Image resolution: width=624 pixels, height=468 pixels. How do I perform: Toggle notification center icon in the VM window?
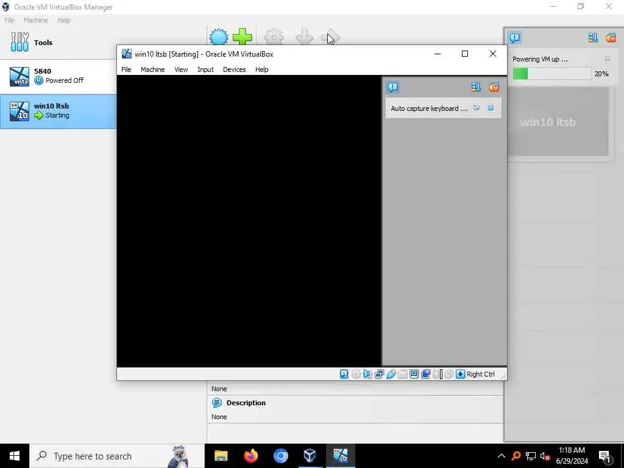[393, 87]
